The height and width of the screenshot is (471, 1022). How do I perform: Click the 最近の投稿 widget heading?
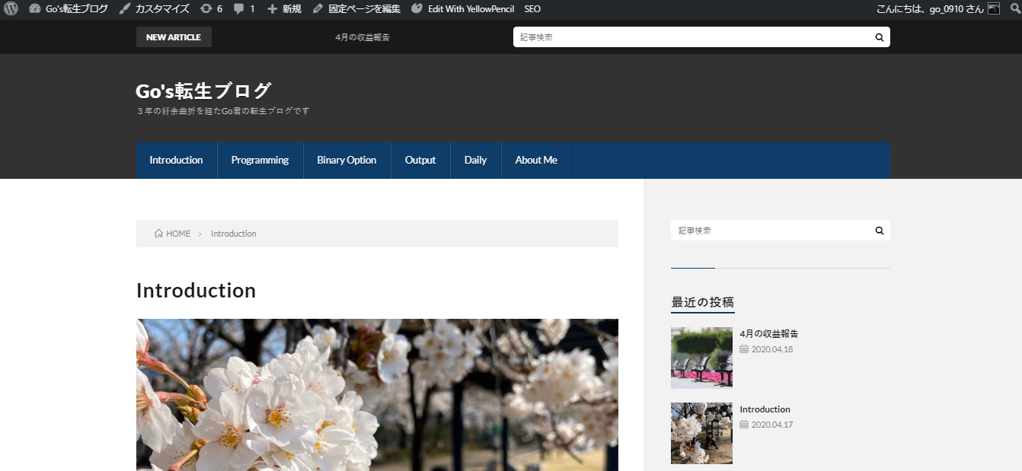click(703, 302)
